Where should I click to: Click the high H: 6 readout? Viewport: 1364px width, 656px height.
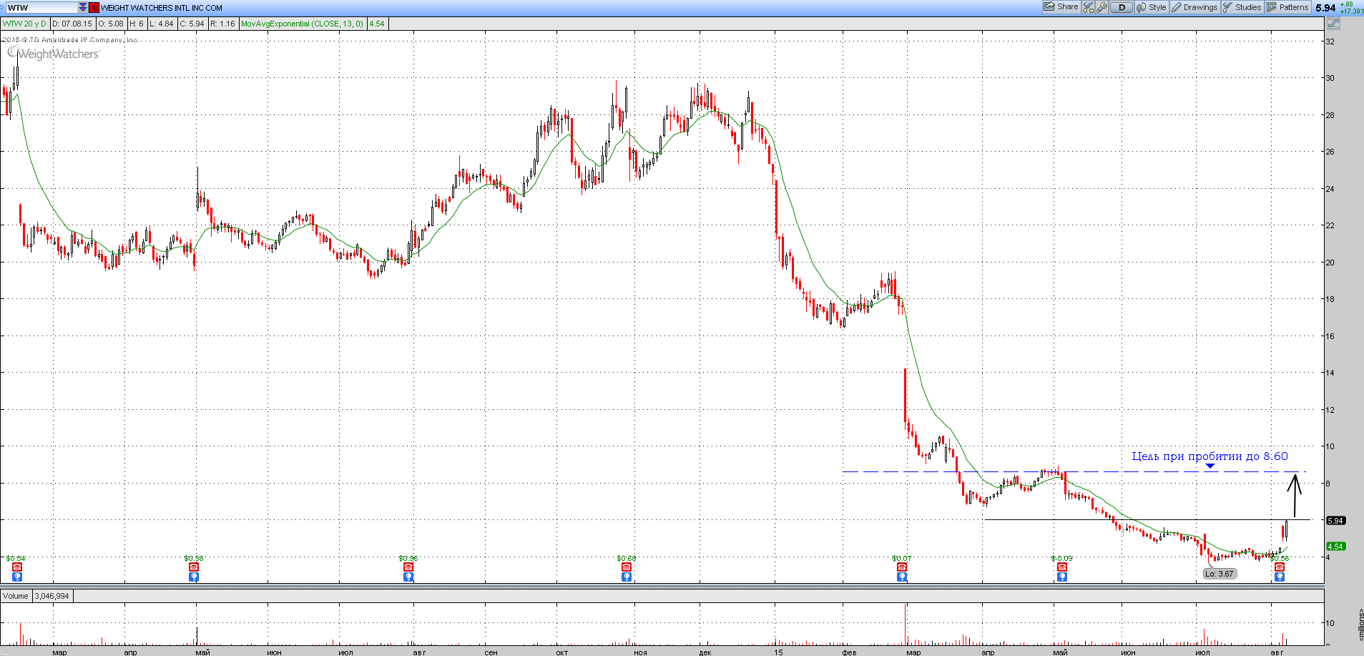coord(137,24)
